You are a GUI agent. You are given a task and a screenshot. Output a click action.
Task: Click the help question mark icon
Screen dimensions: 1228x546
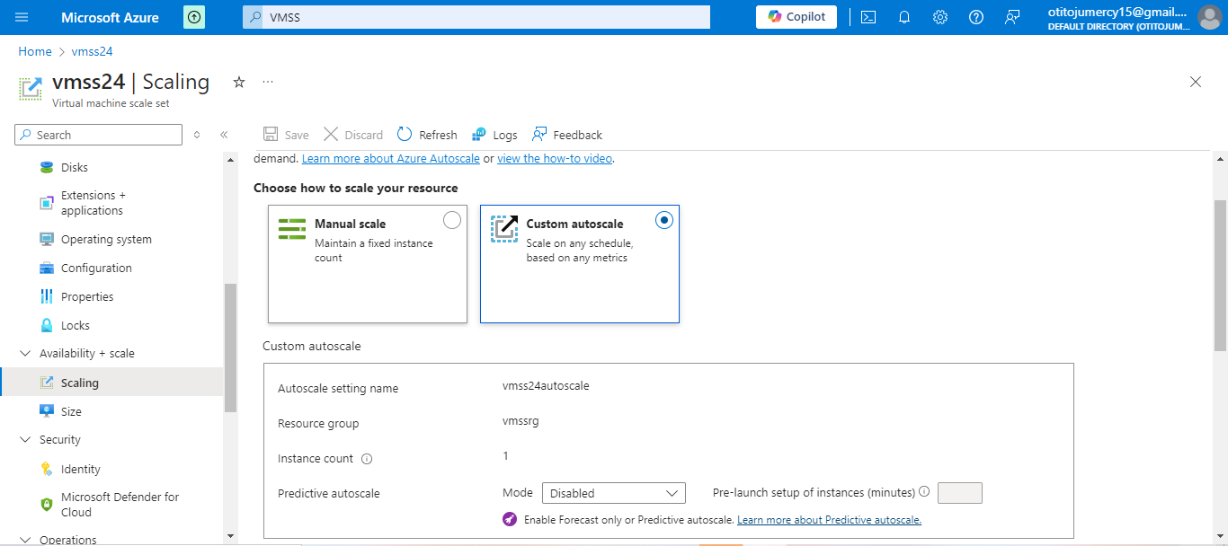976,17
